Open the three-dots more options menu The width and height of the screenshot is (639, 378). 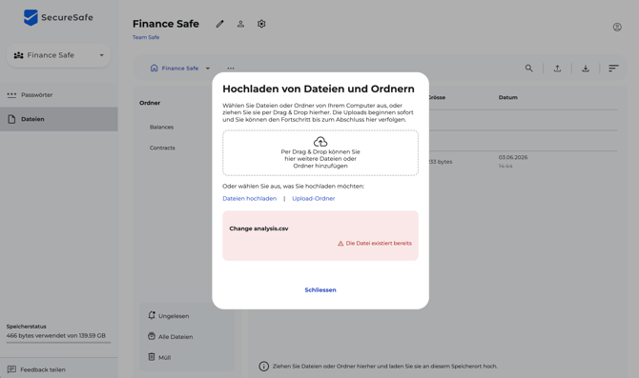pyautogui.click(x=231, y=69)
